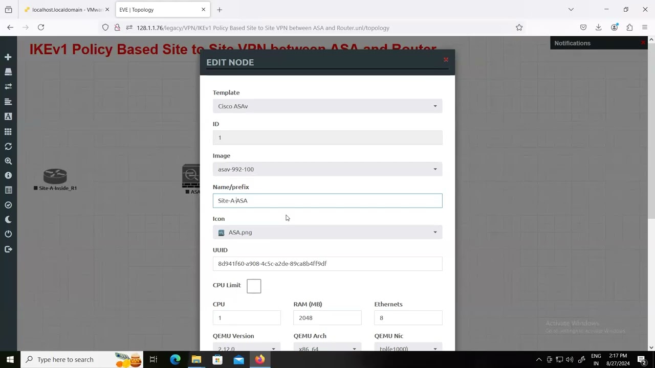Screen dimensions: 655x368
Task: Open the Image asav-992-100 dropdown
Action: click(327, 169)
